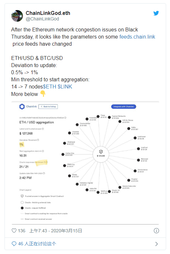Click the Chainlink hexagon logo
This screenshot has width=170, height=254.
[22, 107]
